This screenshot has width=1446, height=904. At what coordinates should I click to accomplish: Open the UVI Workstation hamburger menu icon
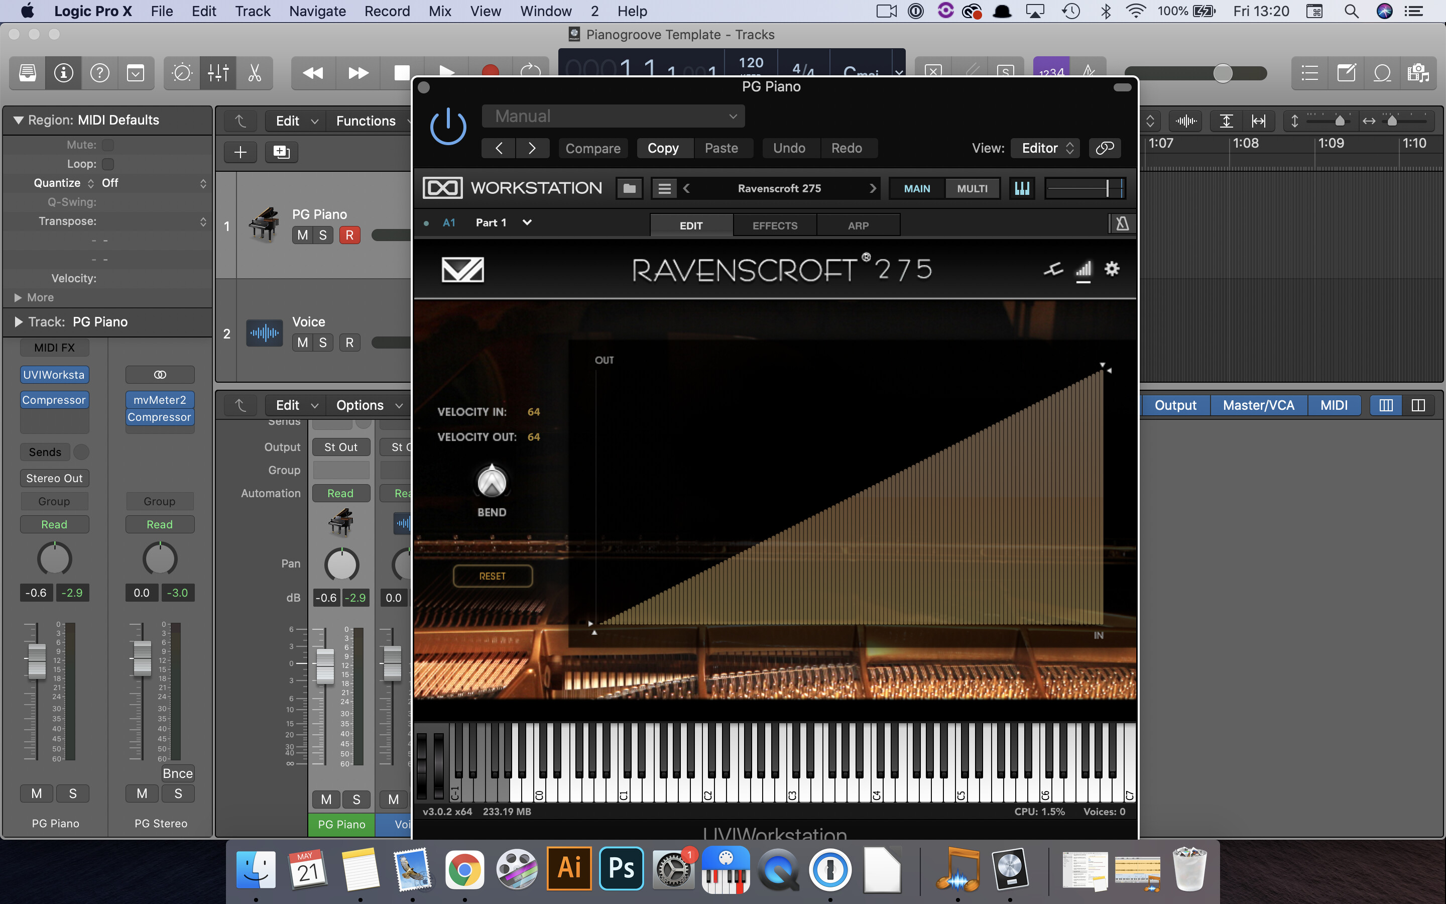click(x=664, y=188)
